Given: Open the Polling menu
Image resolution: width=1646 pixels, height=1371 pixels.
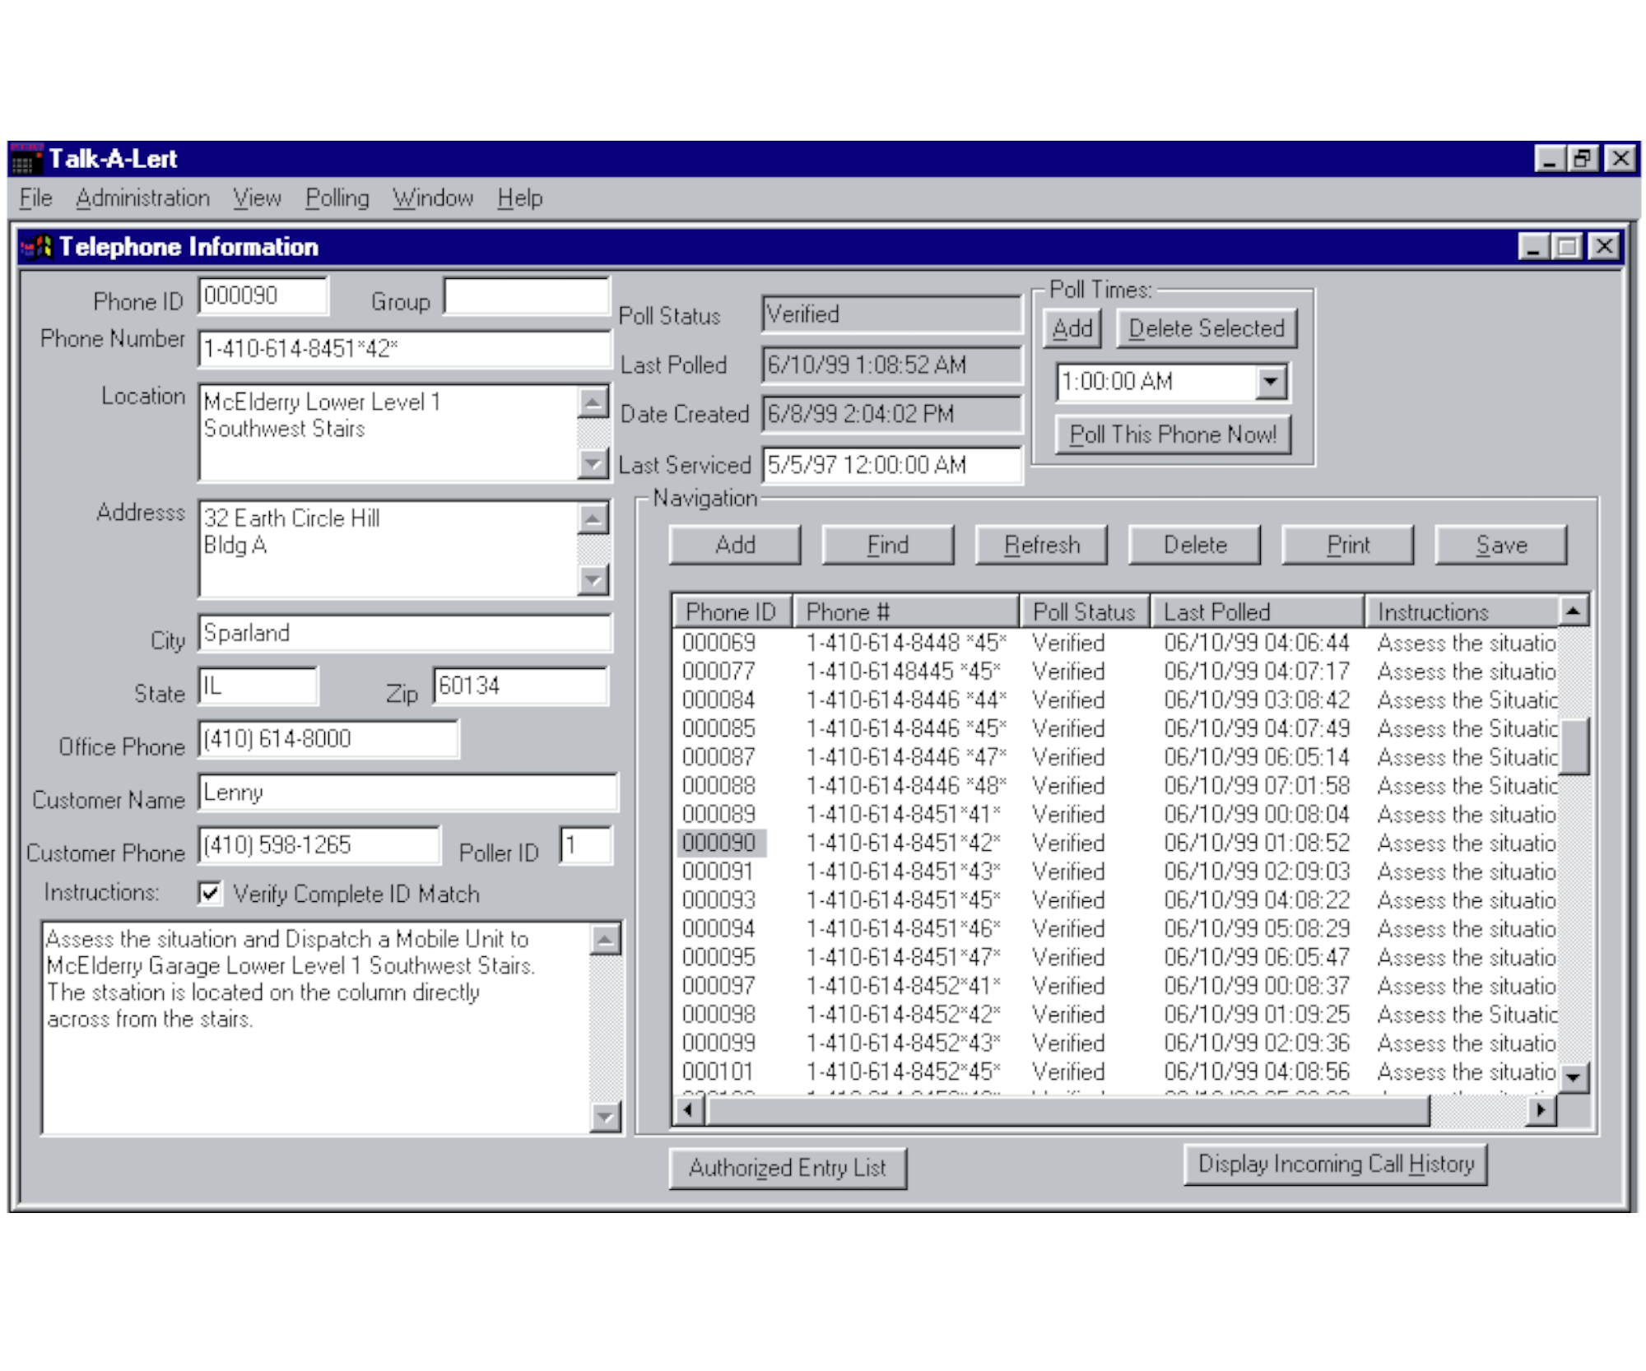Looking at the screenshot, I should 337,198.
